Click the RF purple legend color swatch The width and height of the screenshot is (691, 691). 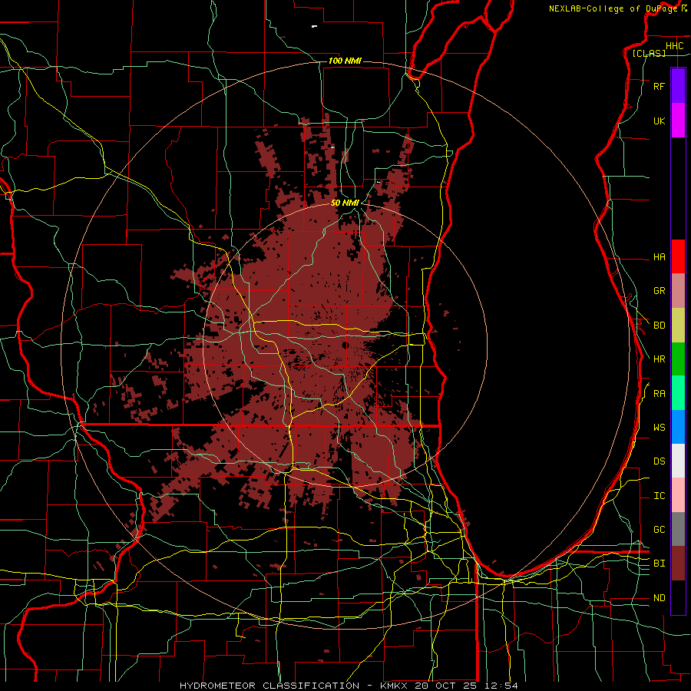tap(678, 86)
